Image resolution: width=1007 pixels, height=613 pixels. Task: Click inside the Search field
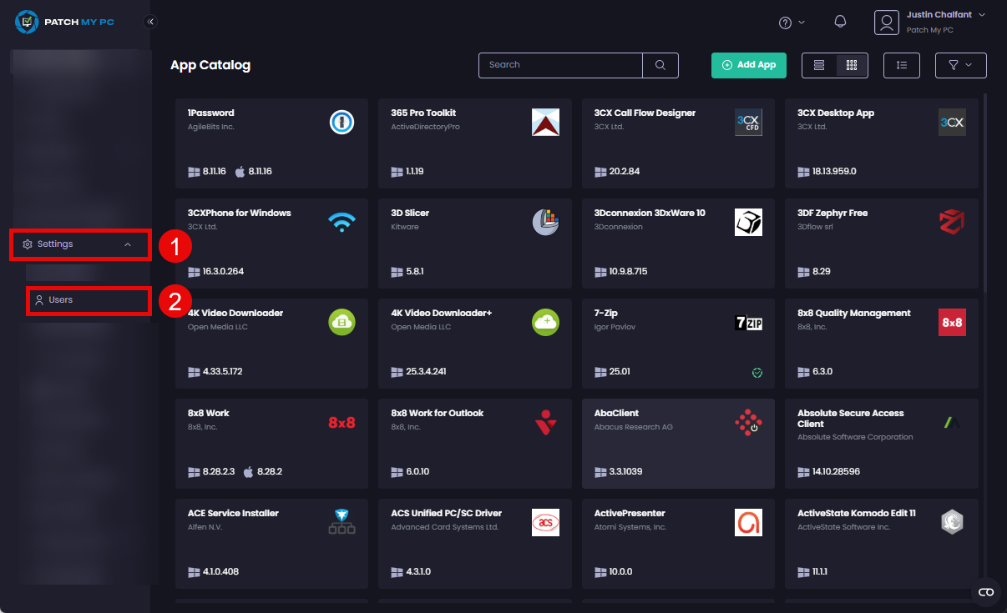pyautogui.click(x=559, y=65)
